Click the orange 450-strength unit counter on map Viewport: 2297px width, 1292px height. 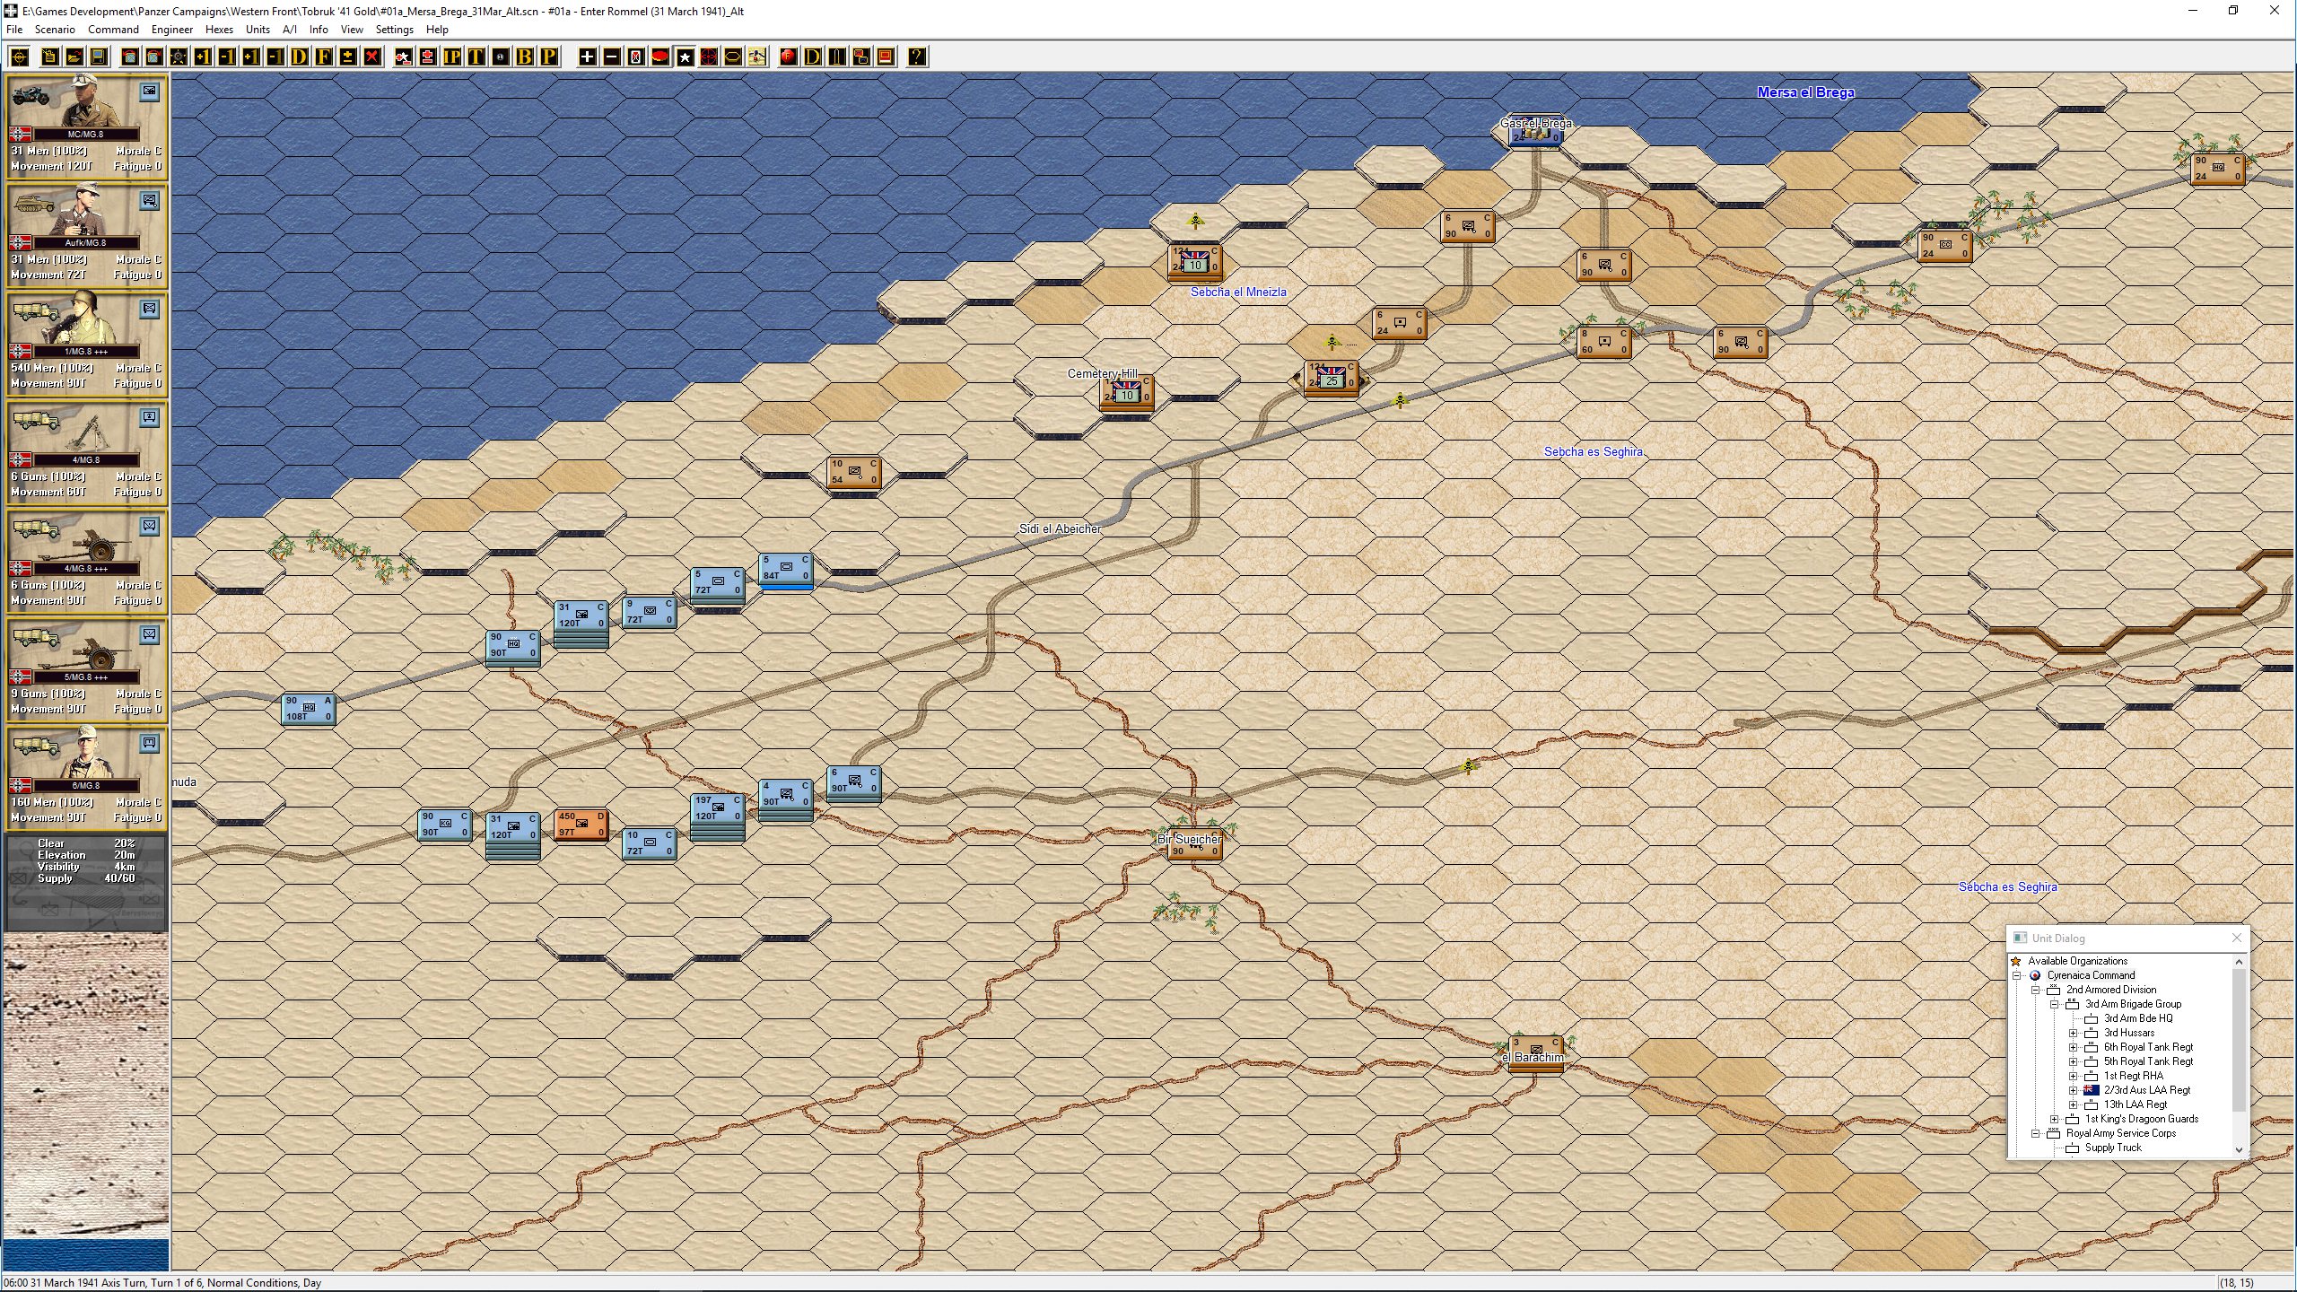[581, 825]
